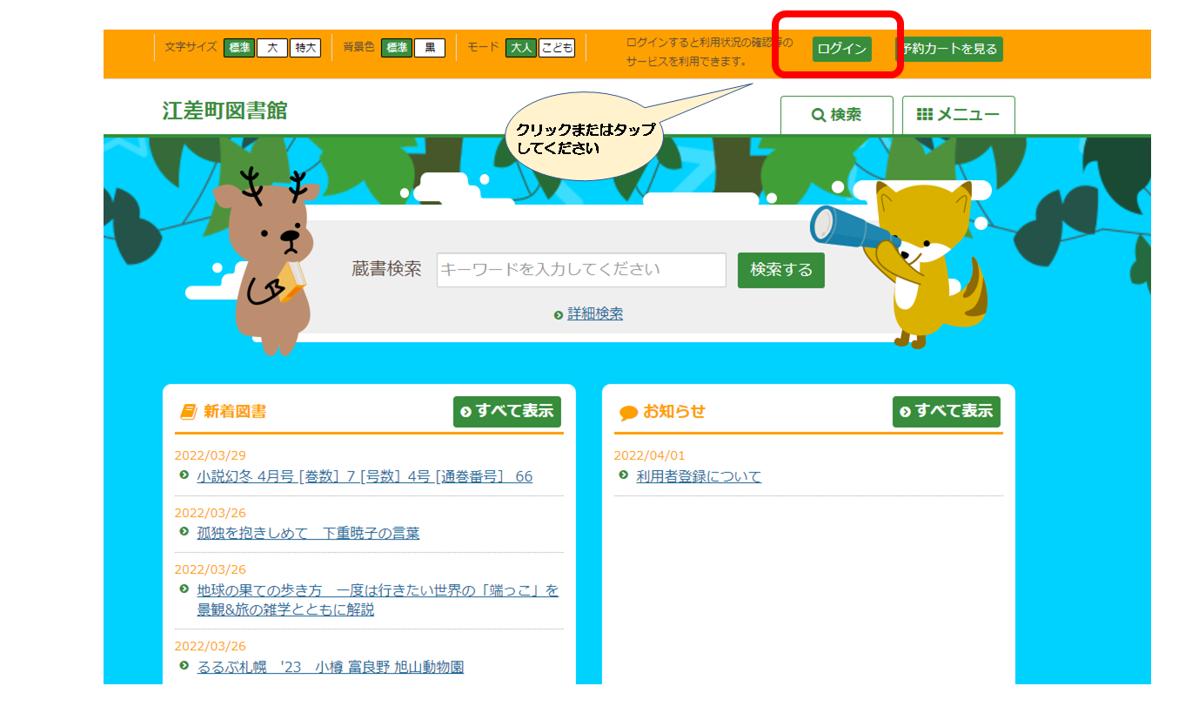Click the モード label
1192x720 pixels.
(x=483, y=47)
